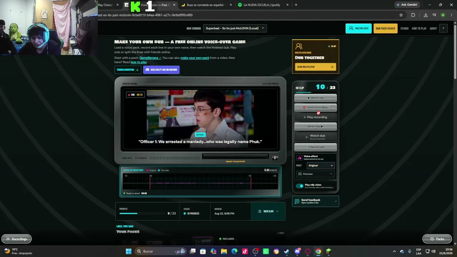The height and width of the screenshot is (257, 457).
Task: Switch to Google Chrome on the taskbar
Action: [x=318, y=251]
